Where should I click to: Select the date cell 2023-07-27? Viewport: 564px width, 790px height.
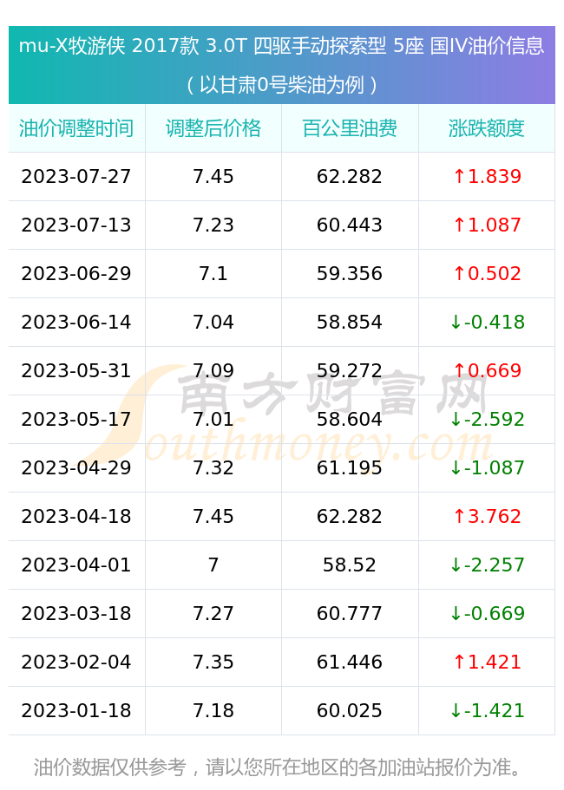(x=76, y=176)
